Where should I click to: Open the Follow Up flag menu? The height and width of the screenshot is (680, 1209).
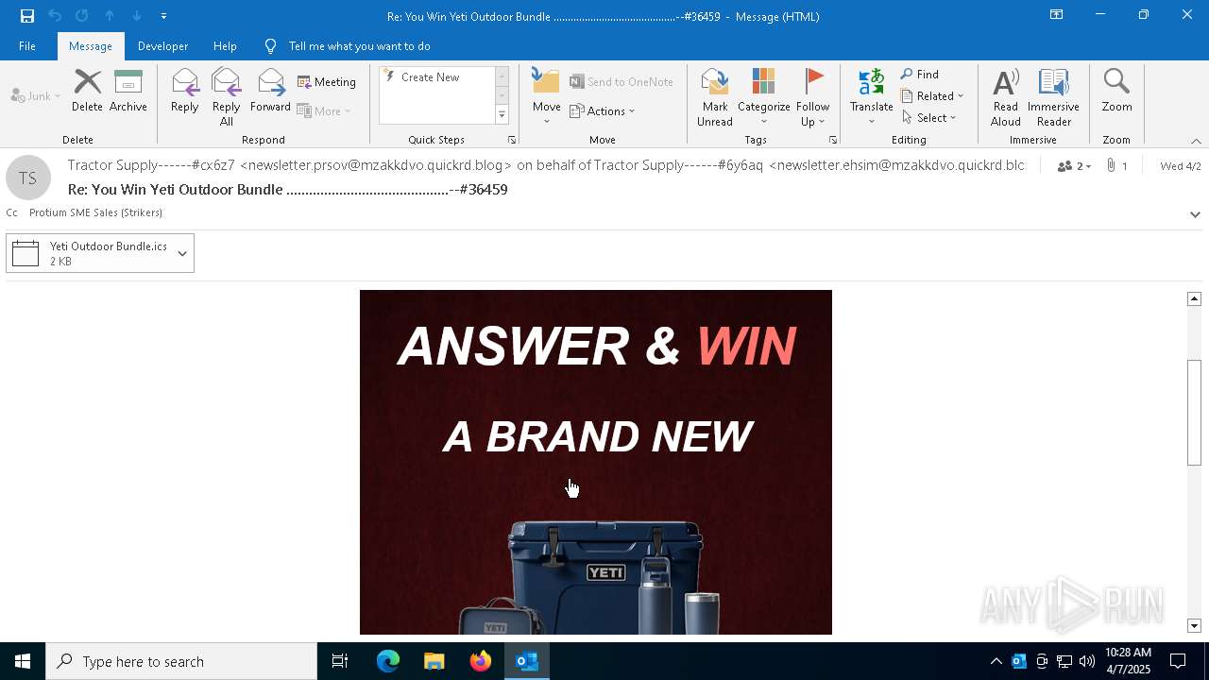point(812,97)
